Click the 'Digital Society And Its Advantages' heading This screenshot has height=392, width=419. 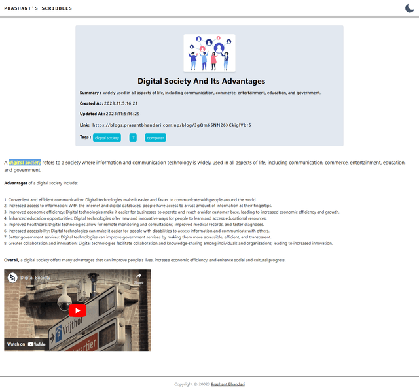[201, 81]
